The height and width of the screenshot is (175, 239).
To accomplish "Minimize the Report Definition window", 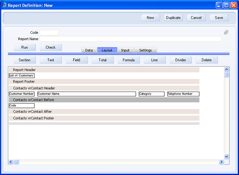I will coord(219,5).
